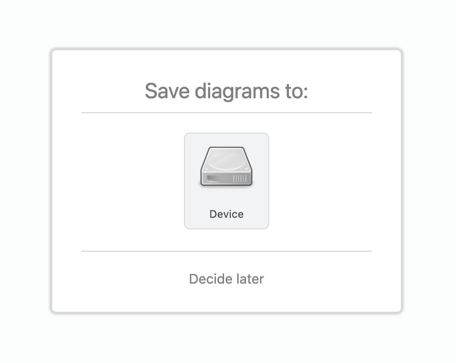Image resolution: width=456 pixels, height=363 pixels.
Task: Open the Device storage tile
Action: [227, 181]
